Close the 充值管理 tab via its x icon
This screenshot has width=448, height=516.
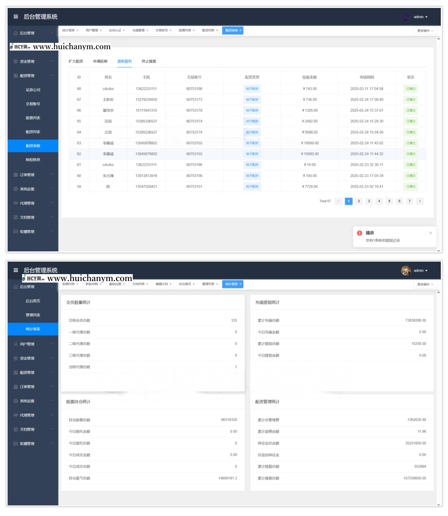click(147, 30)
